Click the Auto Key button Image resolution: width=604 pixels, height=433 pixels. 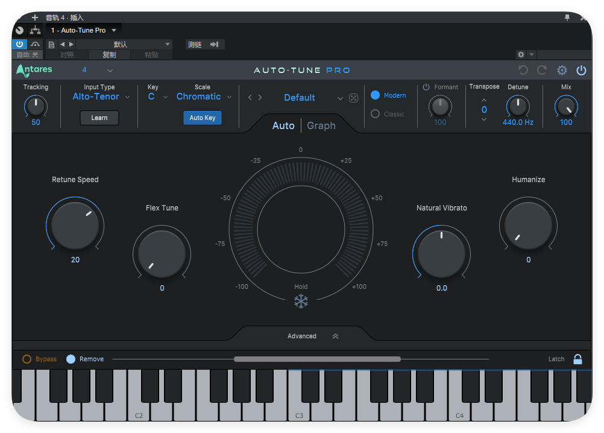tap(202, 118)
